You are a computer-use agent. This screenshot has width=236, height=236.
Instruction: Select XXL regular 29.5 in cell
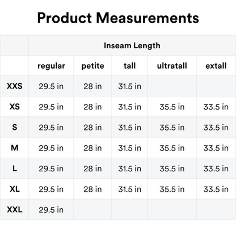51,209
